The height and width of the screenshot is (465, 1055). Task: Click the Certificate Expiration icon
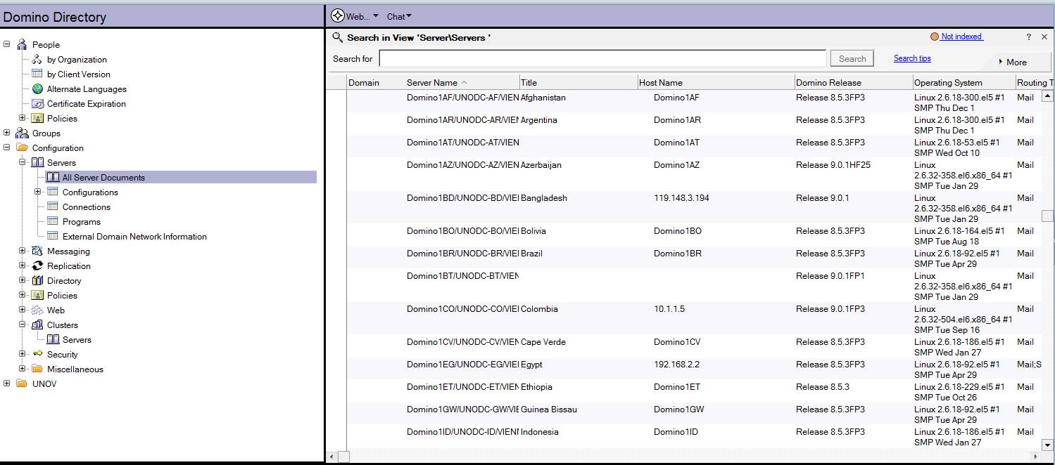(x=37, y=104)
